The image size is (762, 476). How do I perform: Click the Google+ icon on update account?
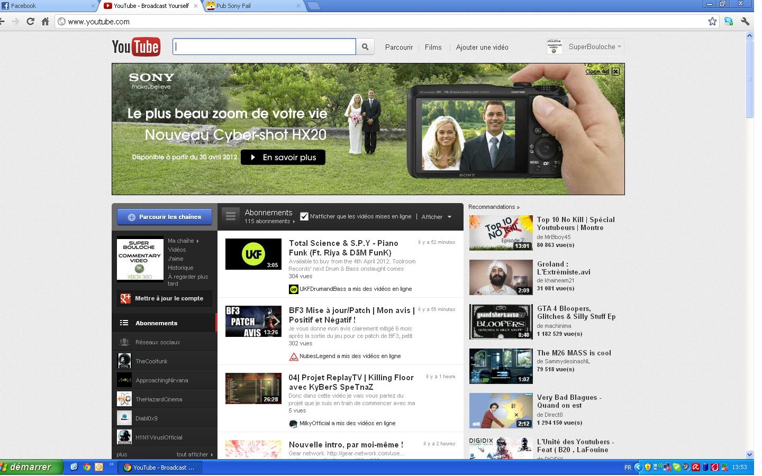(x=125, y=298)
